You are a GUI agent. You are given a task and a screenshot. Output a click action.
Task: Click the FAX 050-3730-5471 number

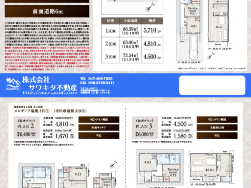[97, 83]
